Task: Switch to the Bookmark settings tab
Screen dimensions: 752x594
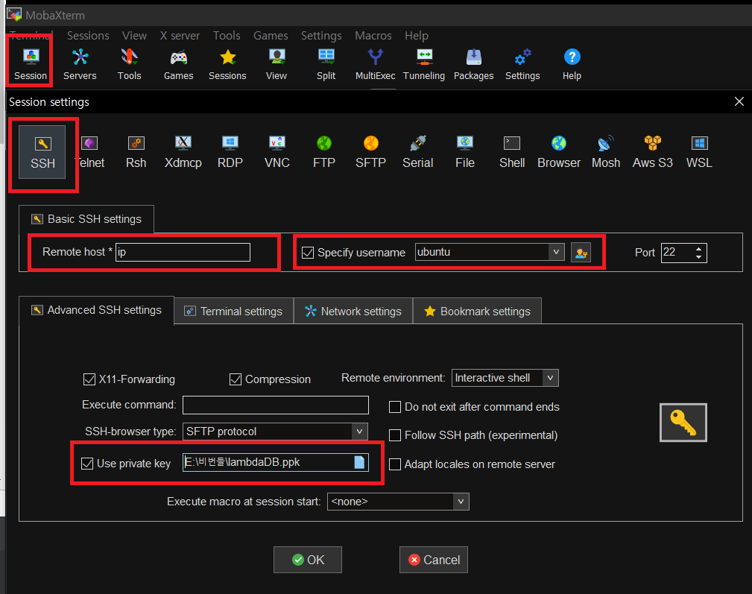Action: [x=477, y=311]
